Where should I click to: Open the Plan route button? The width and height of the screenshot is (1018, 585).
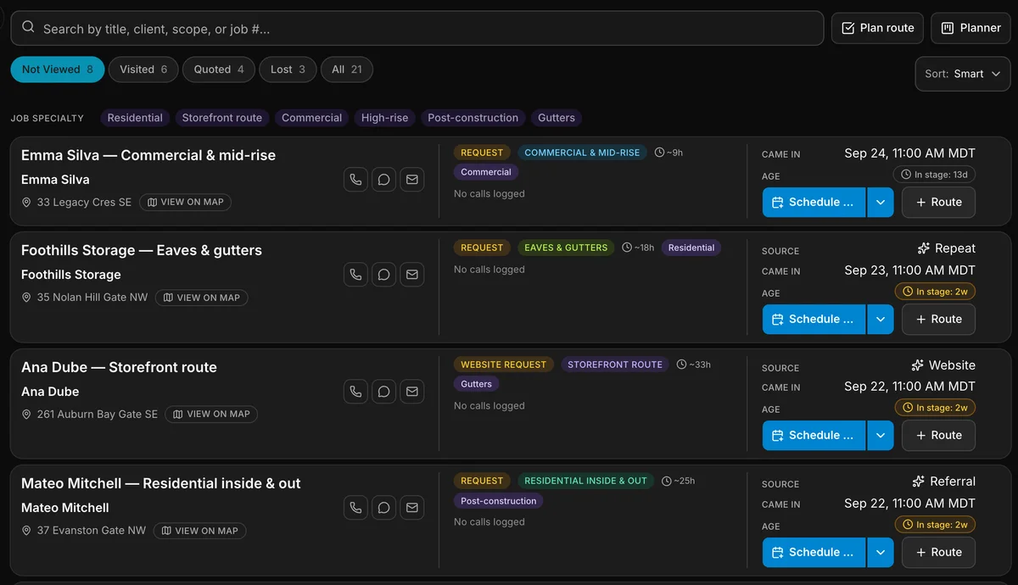point(878,28)
